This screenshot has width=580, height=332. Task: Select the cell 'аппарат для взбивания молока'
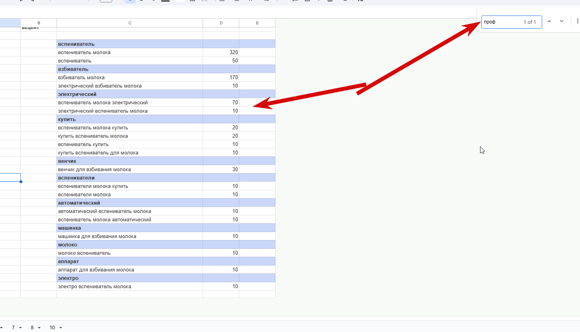click(x=130, y=270)
